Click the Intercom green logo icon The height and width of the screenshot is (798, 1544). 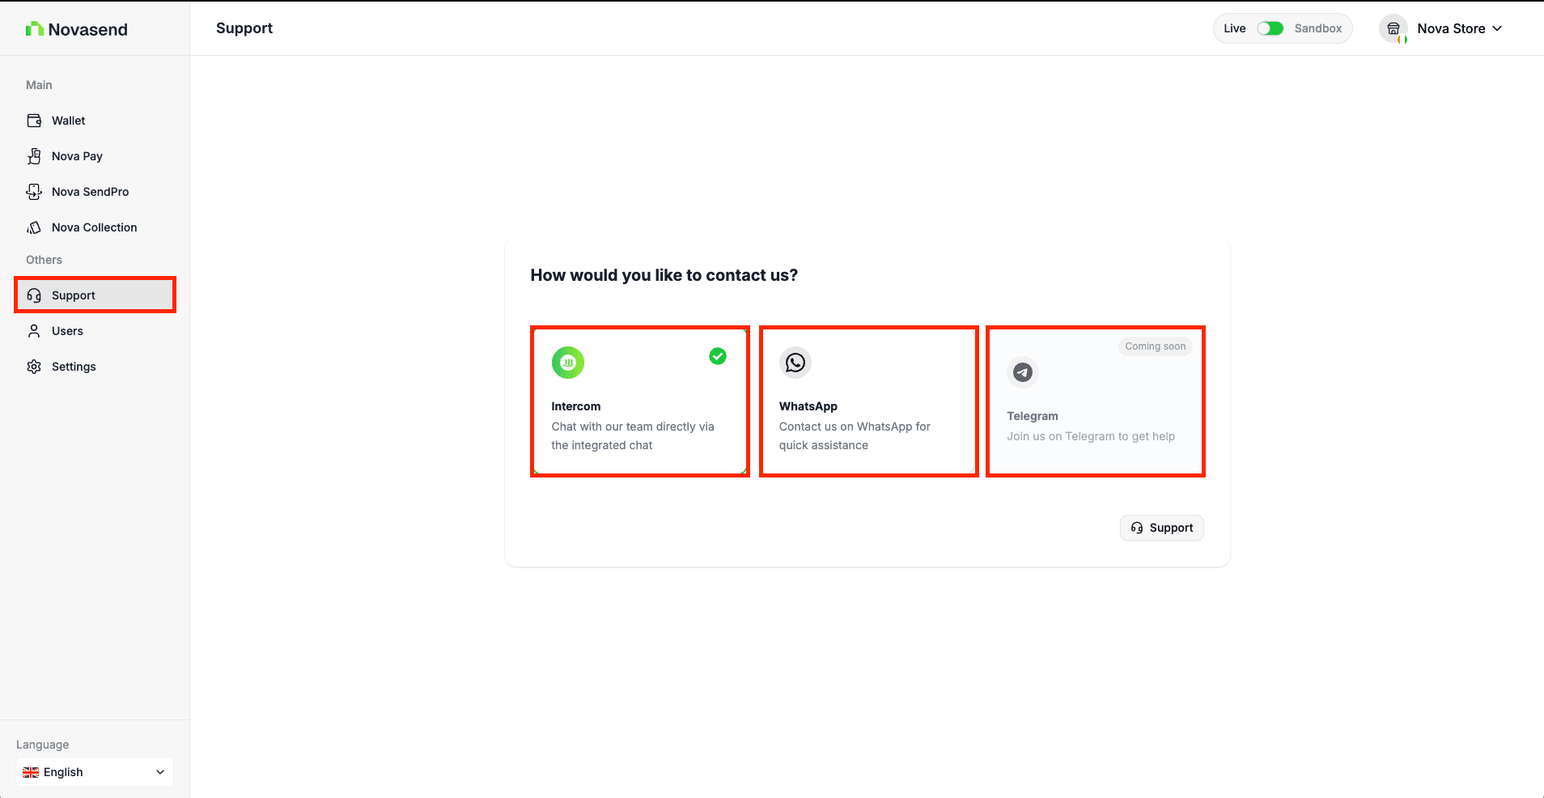pyautogui.click(x=568, y=363)
